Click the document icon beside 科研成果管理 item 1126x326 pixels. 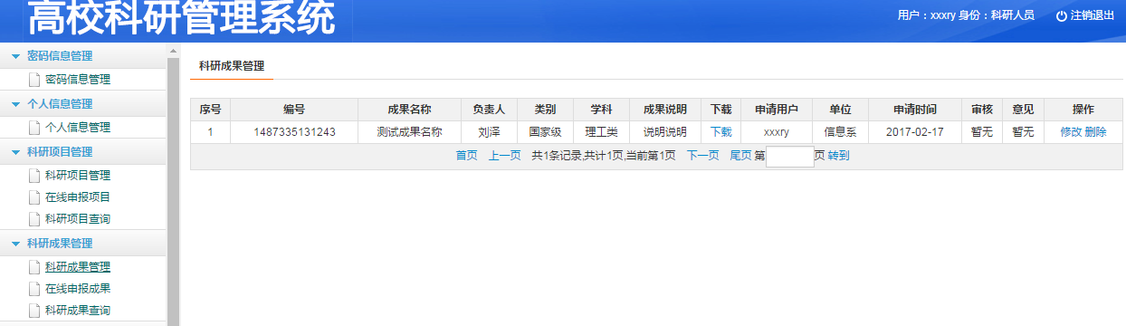tap(34, 267)
